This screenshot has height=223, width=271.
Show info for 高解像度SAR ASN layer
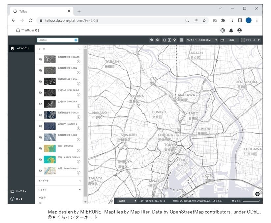pyautogui.click(x=78, y=84)
